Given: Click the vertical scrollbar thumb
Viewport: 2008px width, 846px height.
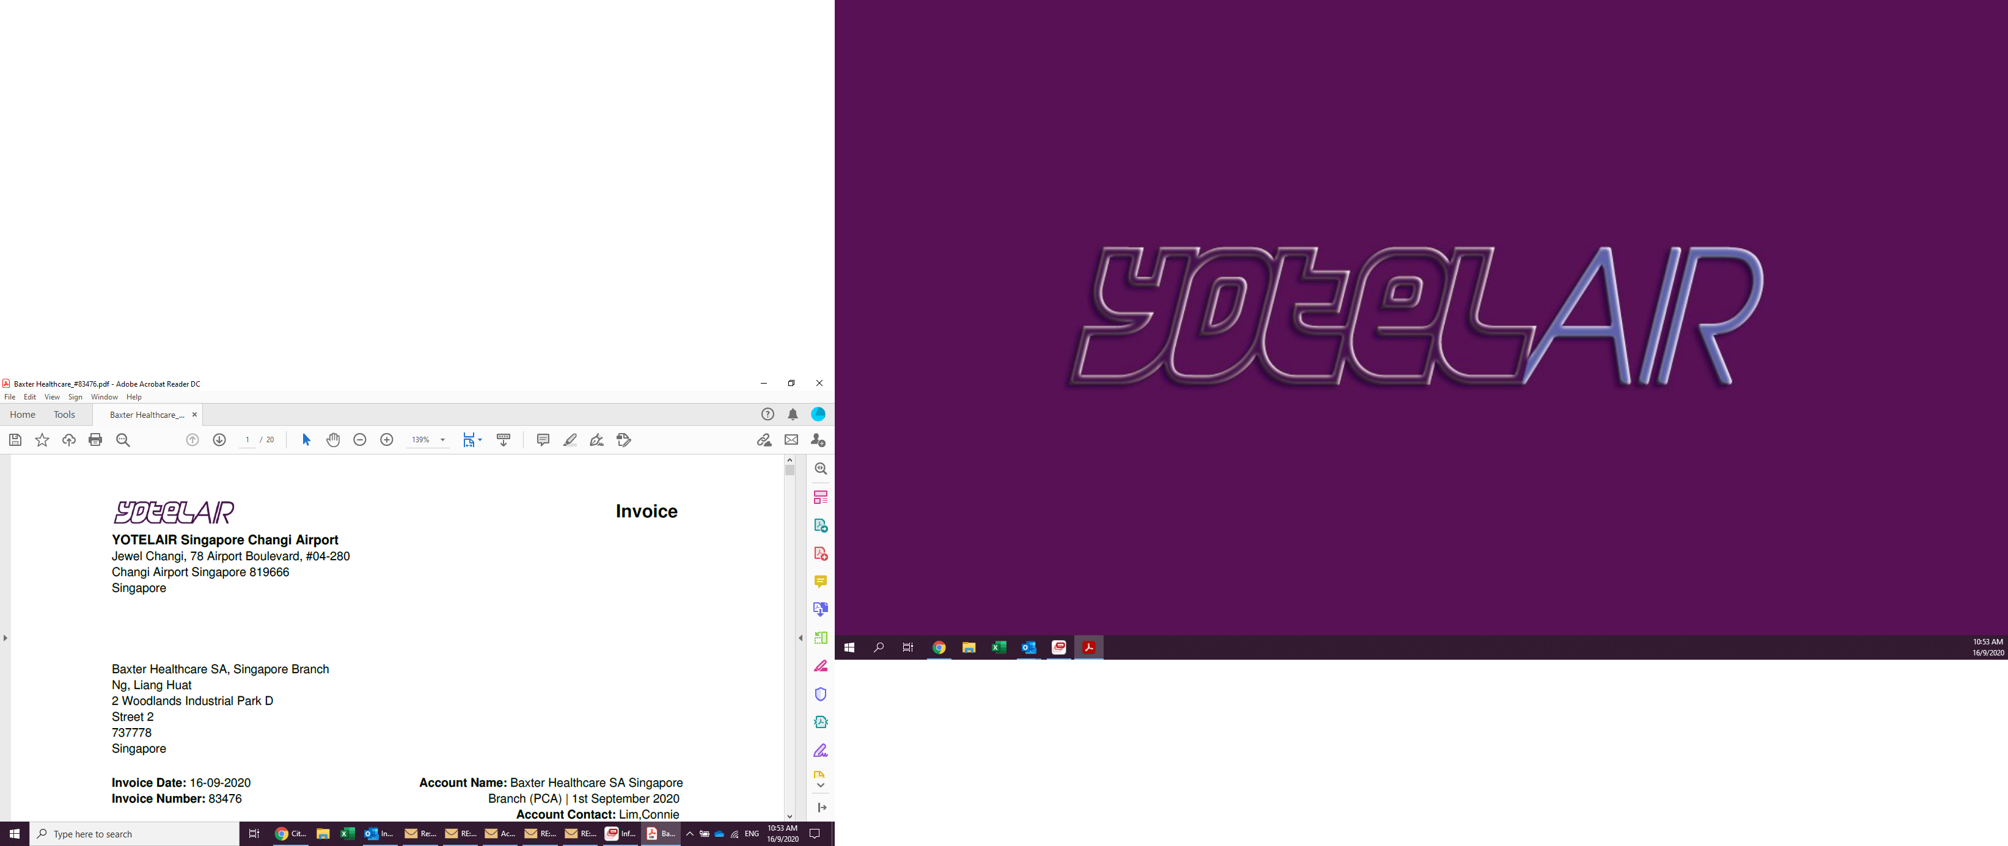Looking at the screenshot, I should point(790,470).
